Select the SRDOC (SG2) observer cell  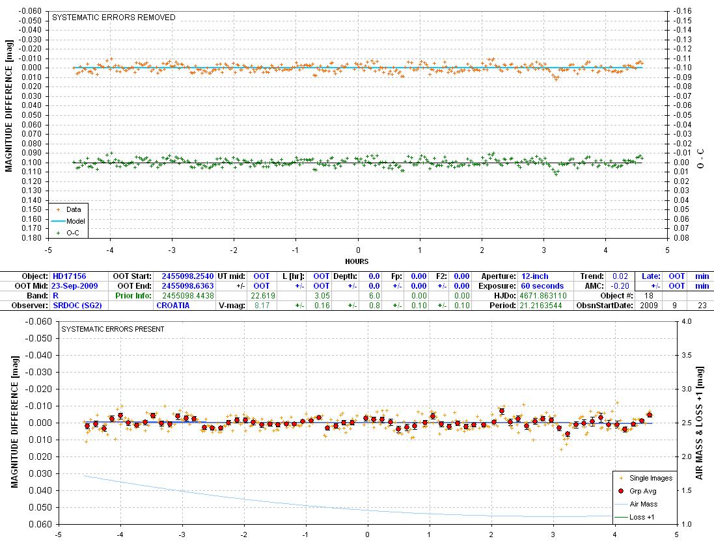(x=77, y=306)
